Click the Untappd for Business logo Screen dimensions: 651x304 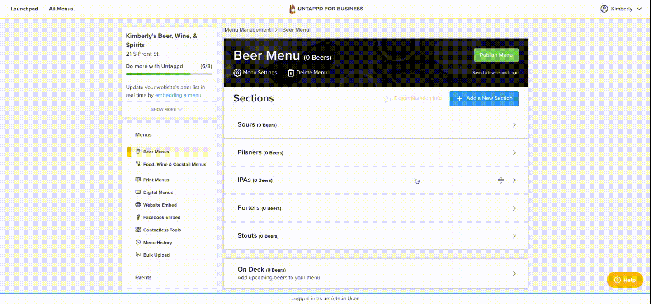coord(326,9)
